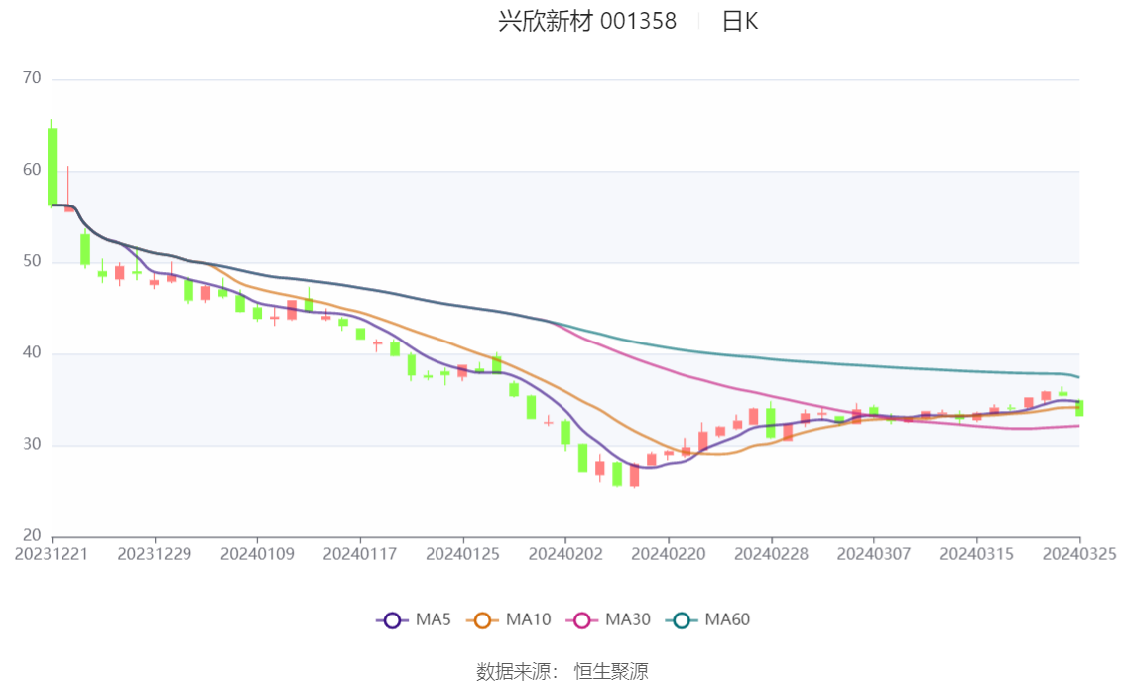Toggle the MA60 legend series
This screenshot has width=1125, height=684.
tap(708, 620)
